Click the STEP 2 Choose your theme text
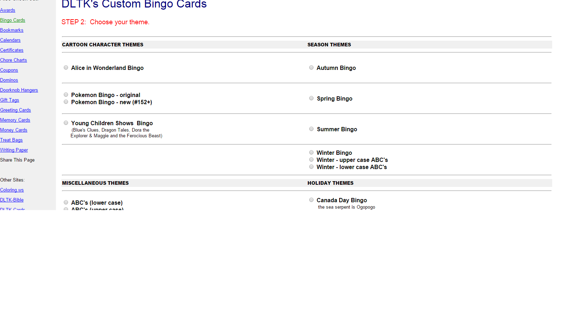The height and width of the screenshot is (321, 570). (x=105, y=22)
